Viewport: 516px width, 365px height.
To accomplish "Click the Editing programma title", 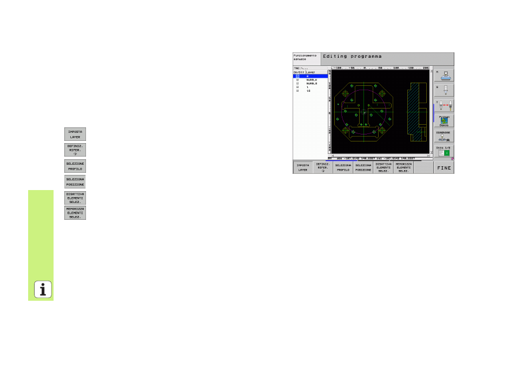I will (352, 57).
